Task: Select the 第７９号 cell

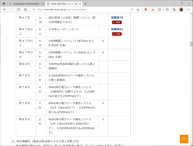Action: coord(26,108)
